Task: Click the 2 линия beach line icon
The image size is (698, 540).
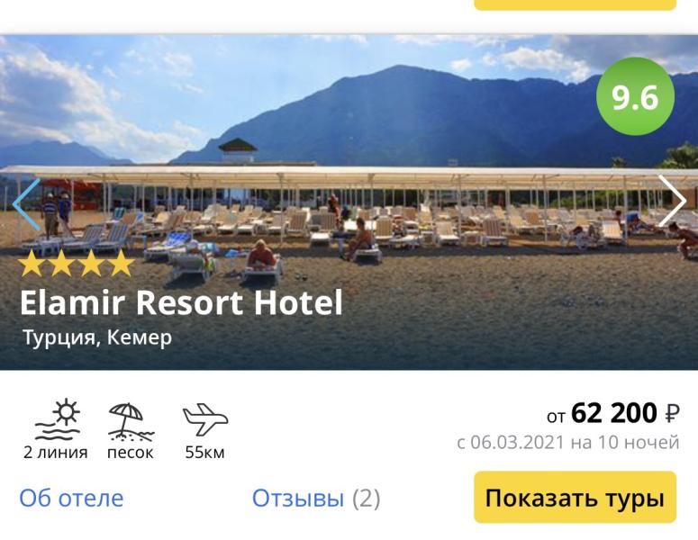Action: coord(58,419)
